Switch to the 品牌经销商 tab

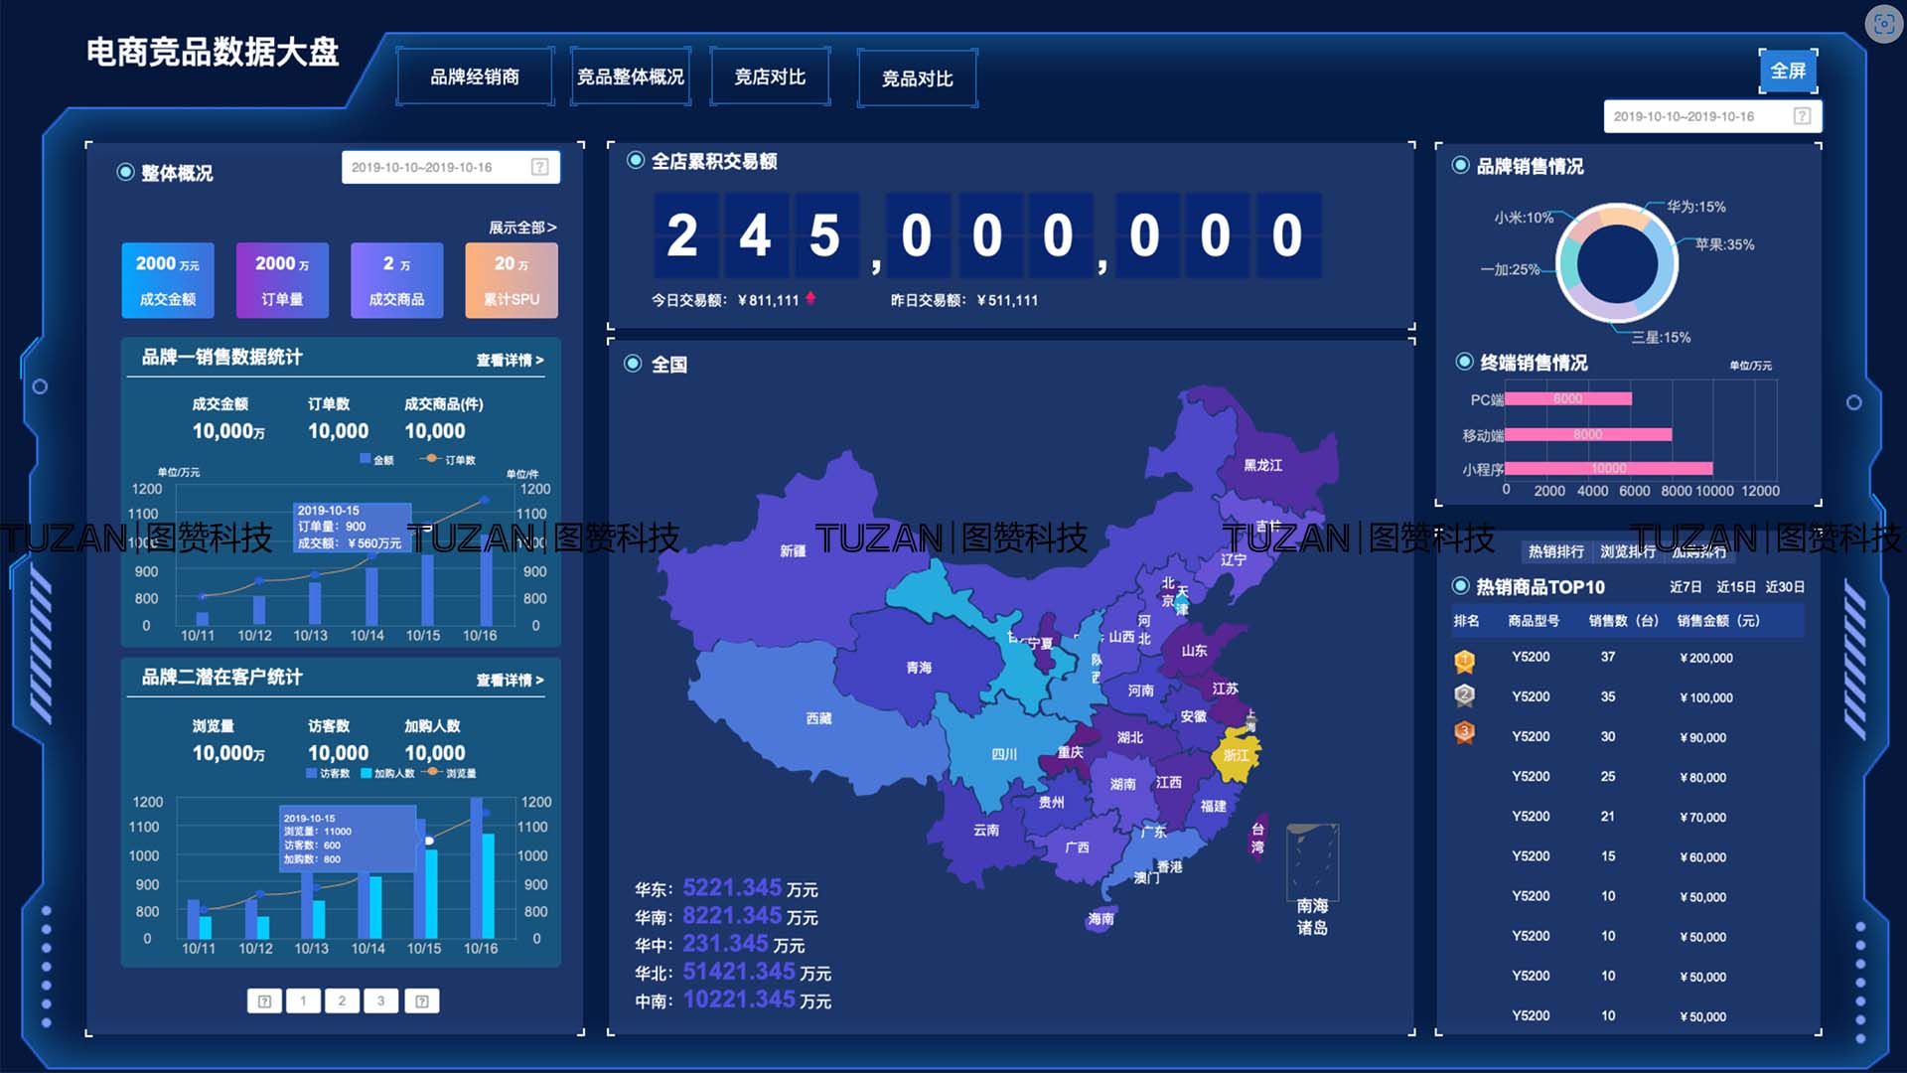click(475, 77)
